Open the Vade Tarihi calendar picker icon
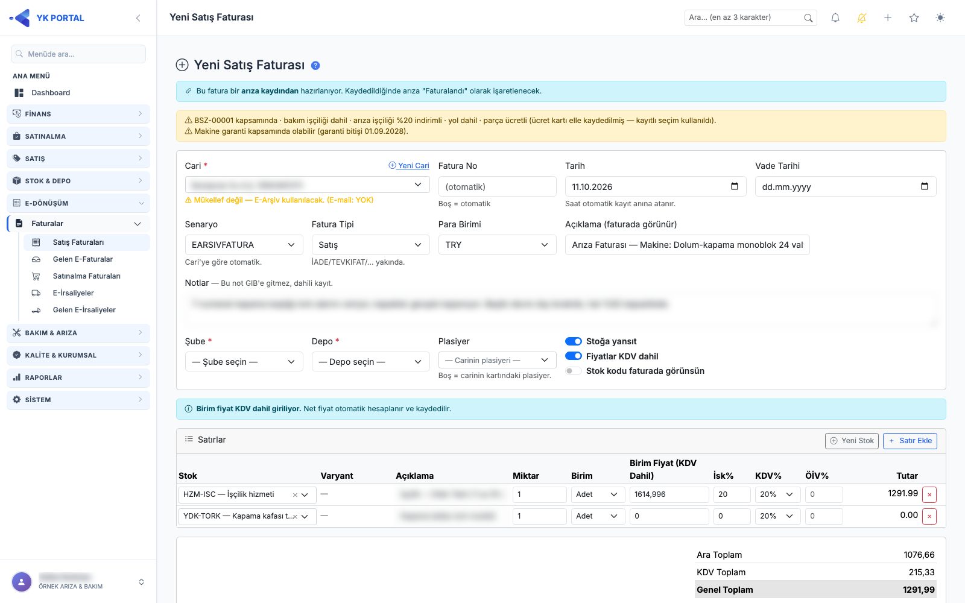 tap(925, 186)
